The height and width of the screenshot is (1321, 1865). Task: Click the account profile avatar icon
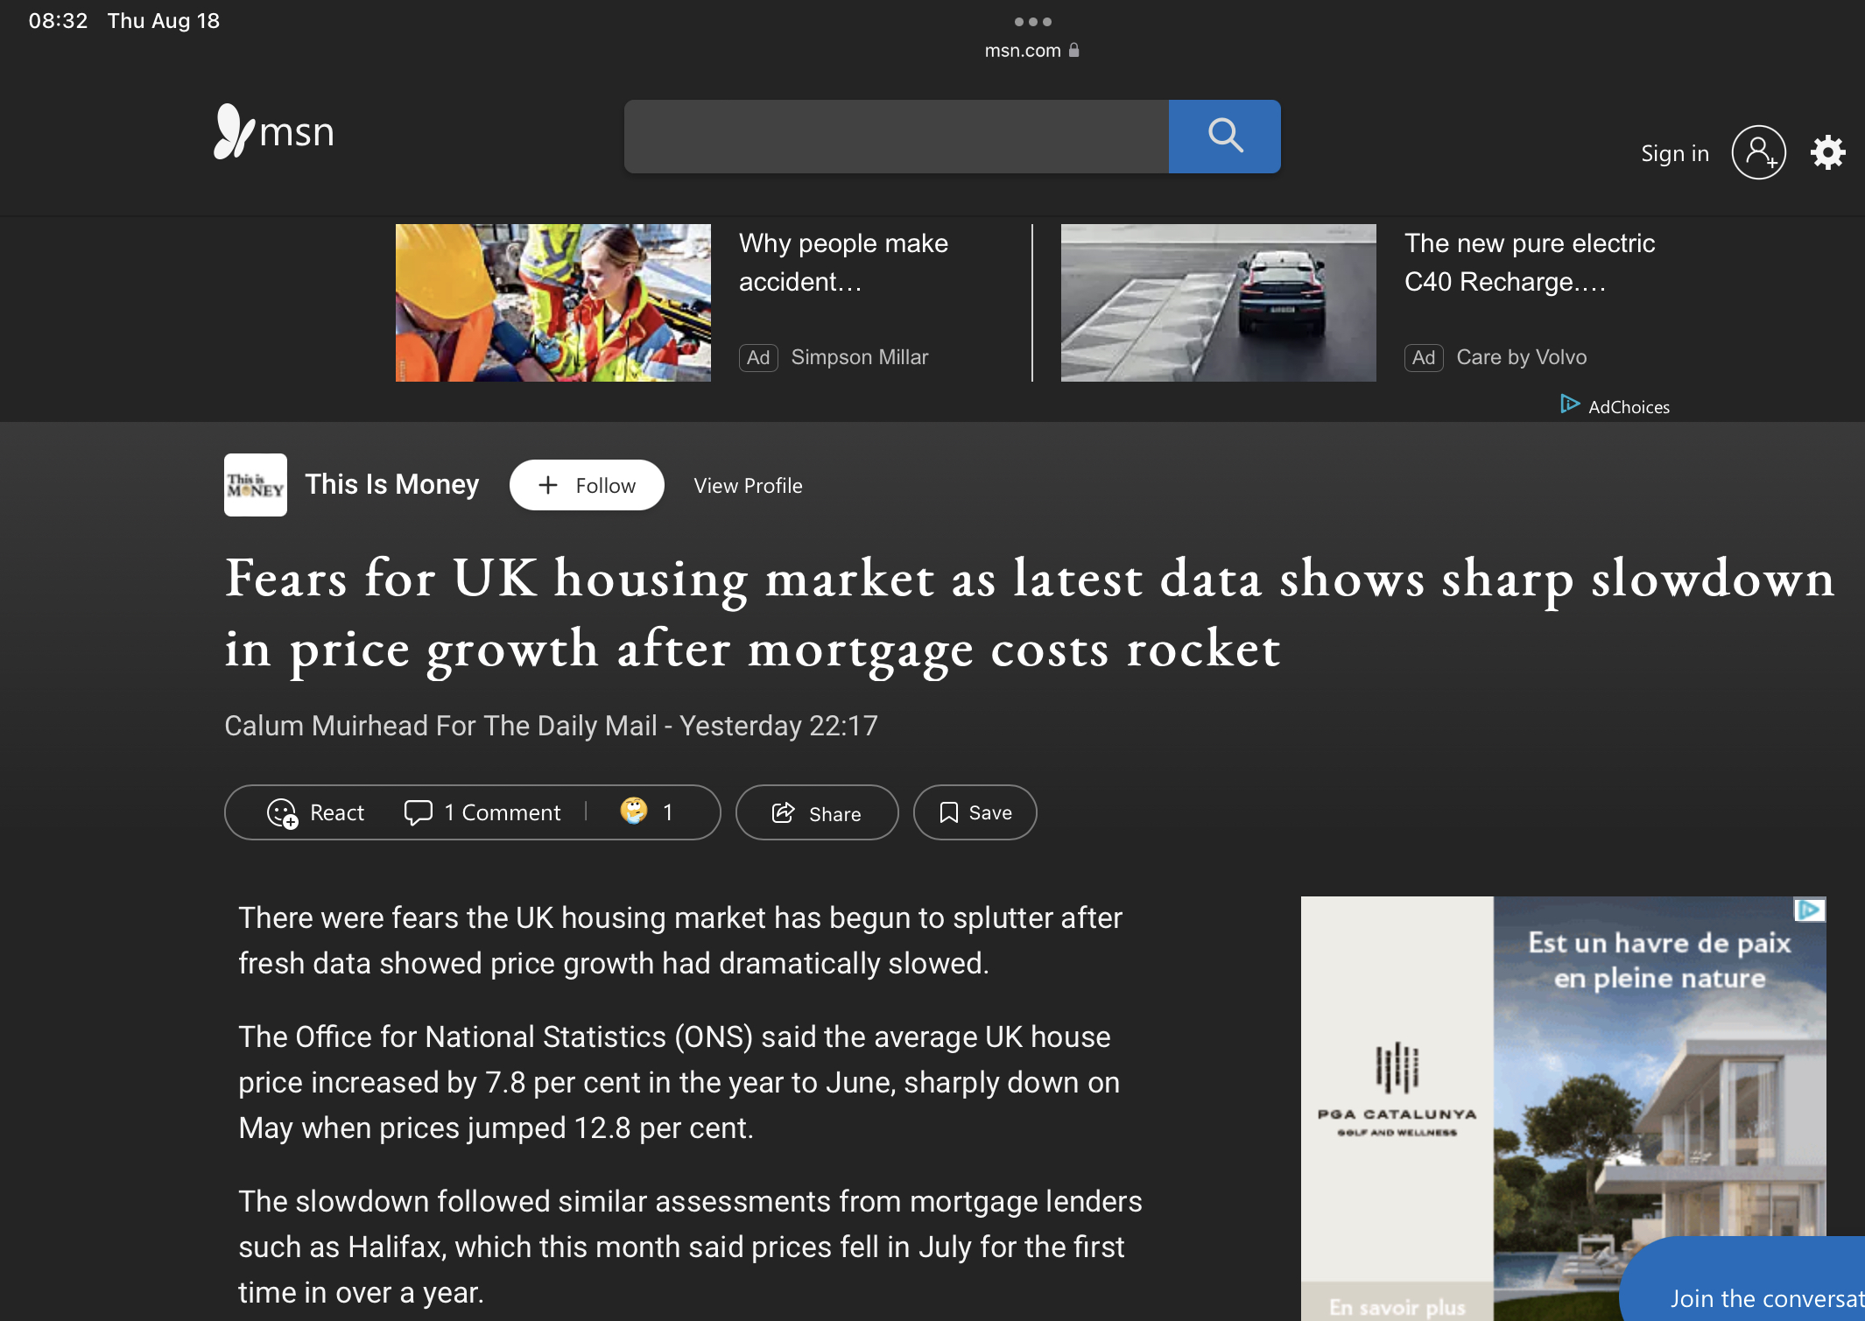pos(1758,152)
